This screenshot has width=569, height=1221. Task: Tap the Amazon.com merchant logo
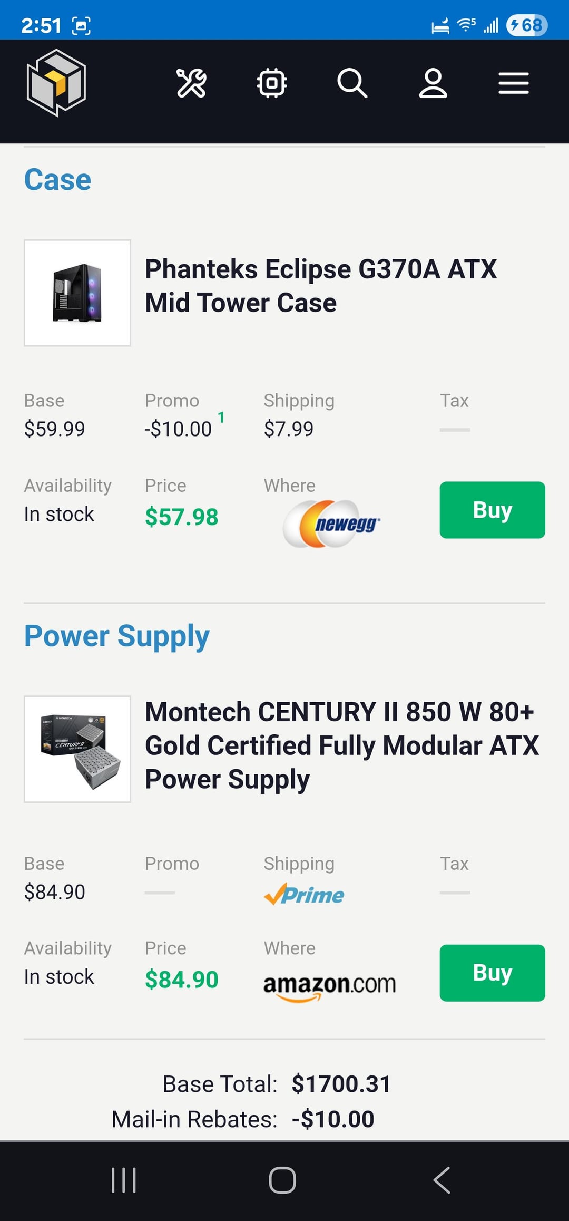(329, 985)
